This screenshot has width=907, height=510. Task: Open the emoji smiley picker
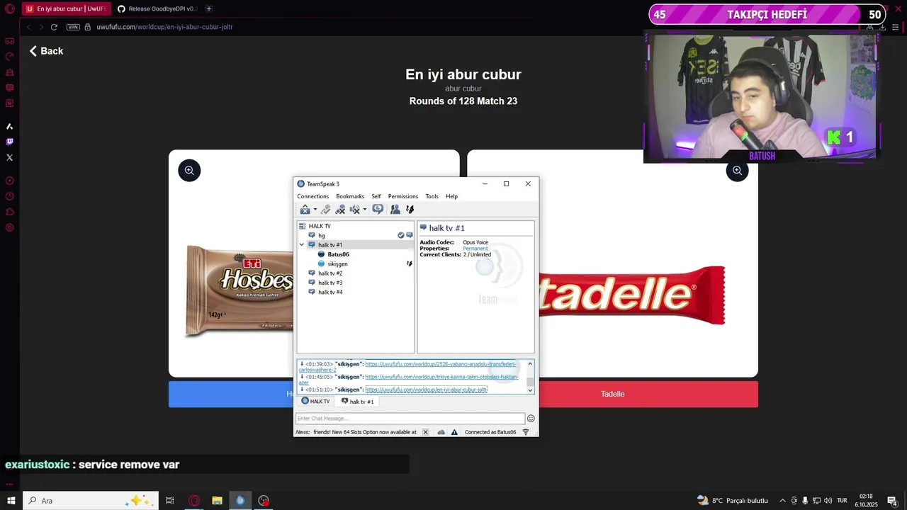pos(531,419)
